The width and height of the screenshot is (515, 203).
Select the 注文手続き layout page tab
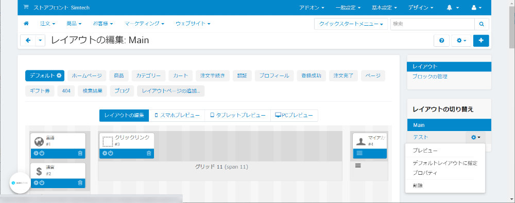click(213, 76)
